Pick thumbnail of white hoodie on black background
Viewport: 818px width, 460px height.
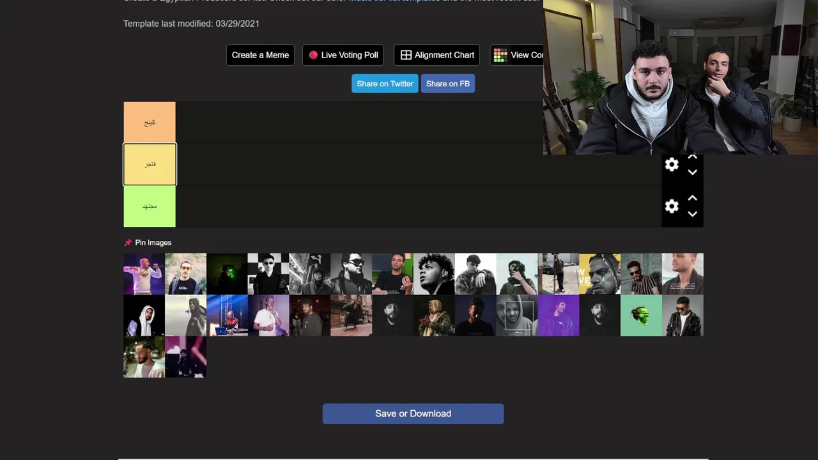144,315
